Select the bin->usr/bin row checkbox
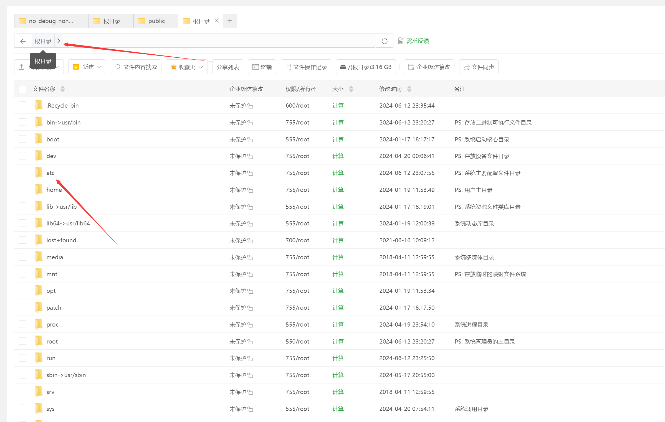The width and height of the screenshot is (665, 422). (x=22, y=122)
